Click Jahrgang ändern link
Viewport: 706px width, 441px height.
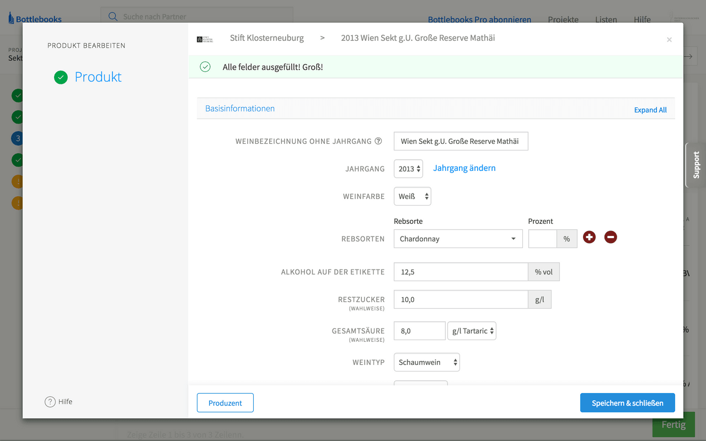pyautogui.click(x=464, y=168)
